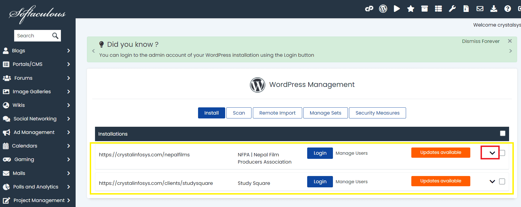The height and width of the screenshot is (207, 521).
Task: Click Updates available for studysquare
Action: pyautogui.click(x=441, y=181)
